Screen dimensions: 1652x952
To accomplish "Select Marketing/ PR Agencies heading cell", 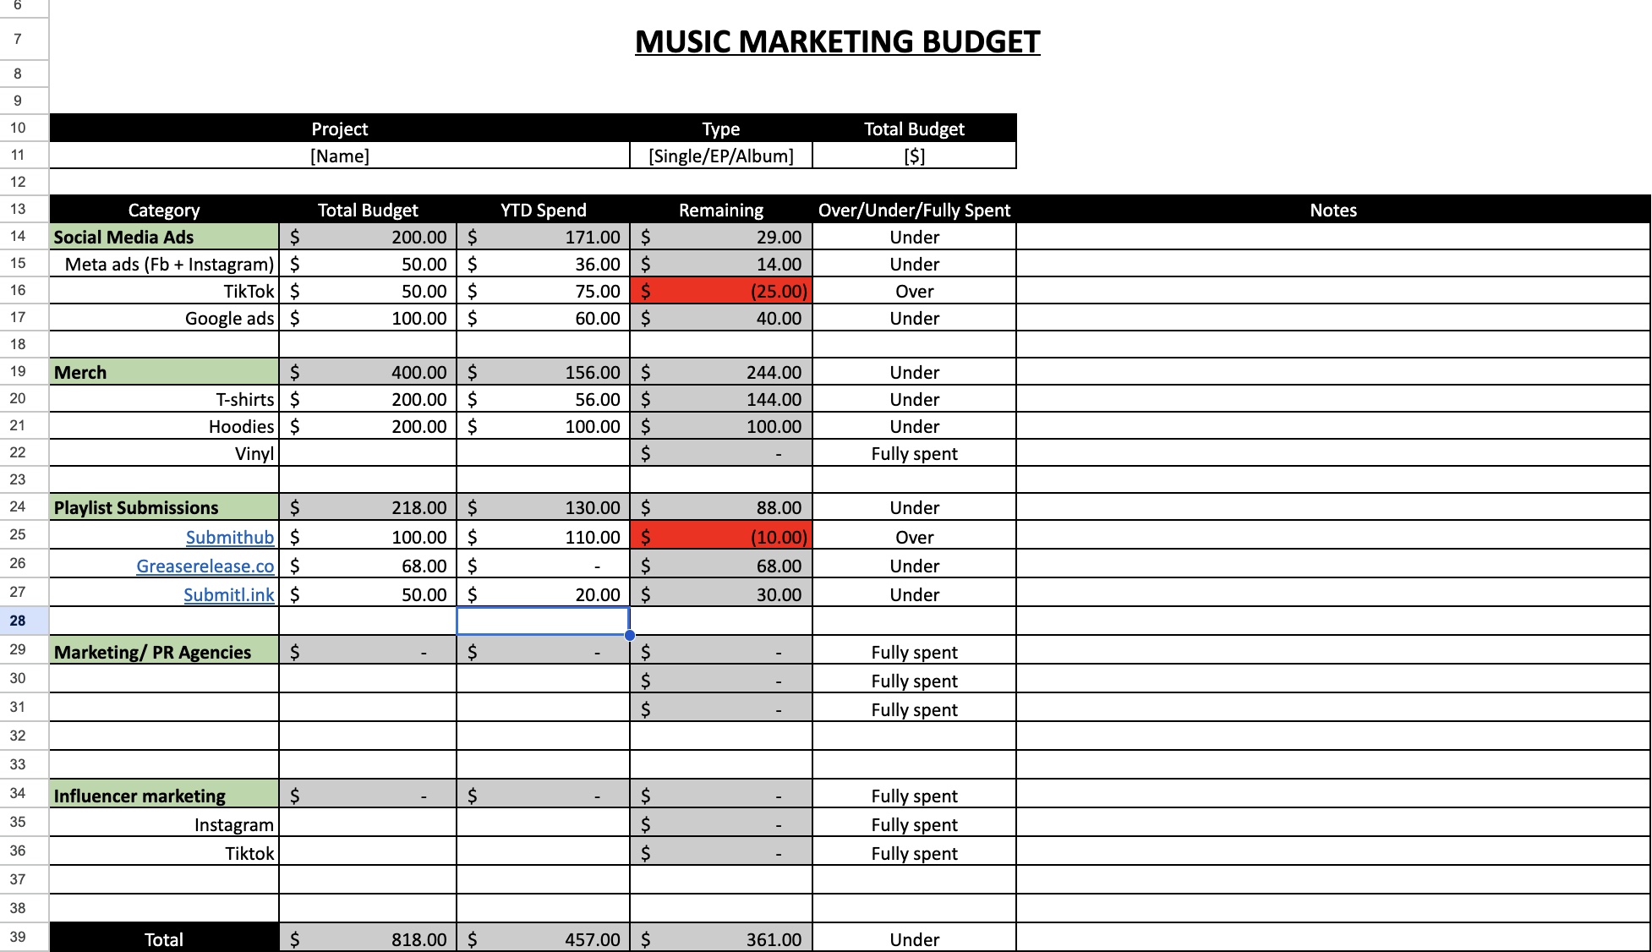I will pos(163,652).
